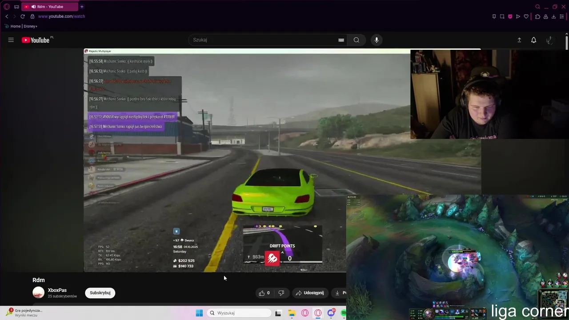
Task: Click the taskbar Wyszukaj search box
Action: pyautogui.click(x=239, y=313)
